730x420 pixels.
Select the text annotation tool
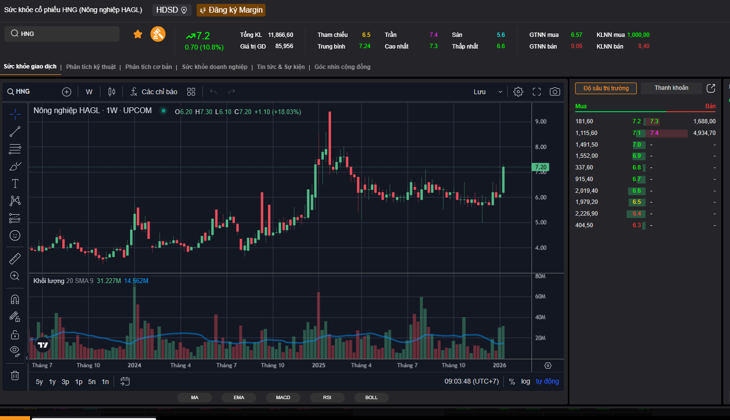(x=15, y=184)
